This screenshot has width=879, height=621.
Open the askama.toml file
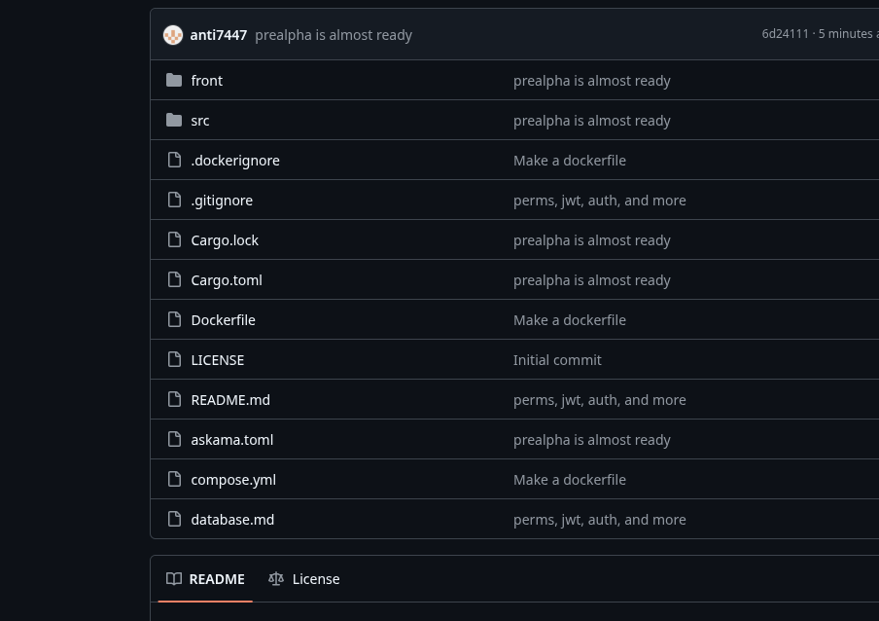click(231, 439)
